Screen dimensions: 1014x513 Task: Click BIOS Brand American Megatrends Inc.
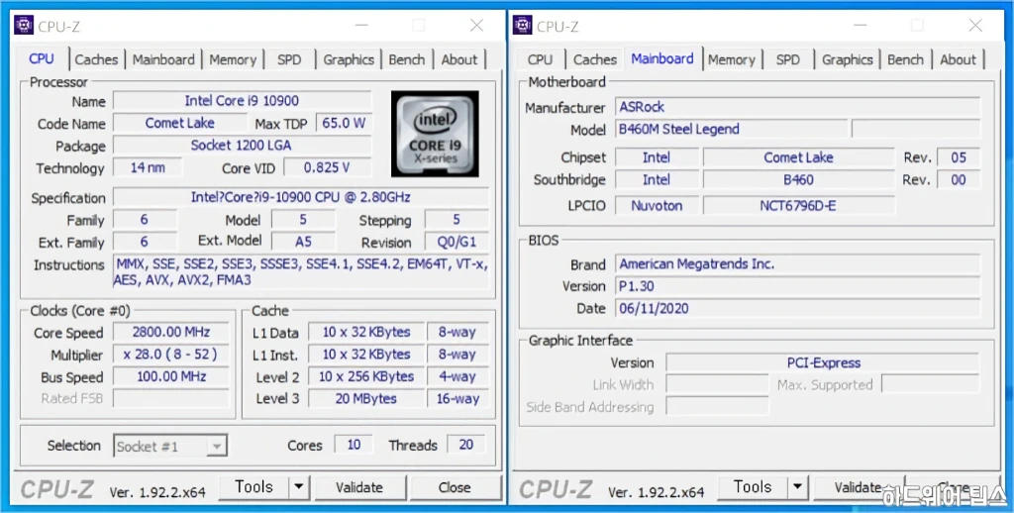pyautogui.click(x=797, y=264)
